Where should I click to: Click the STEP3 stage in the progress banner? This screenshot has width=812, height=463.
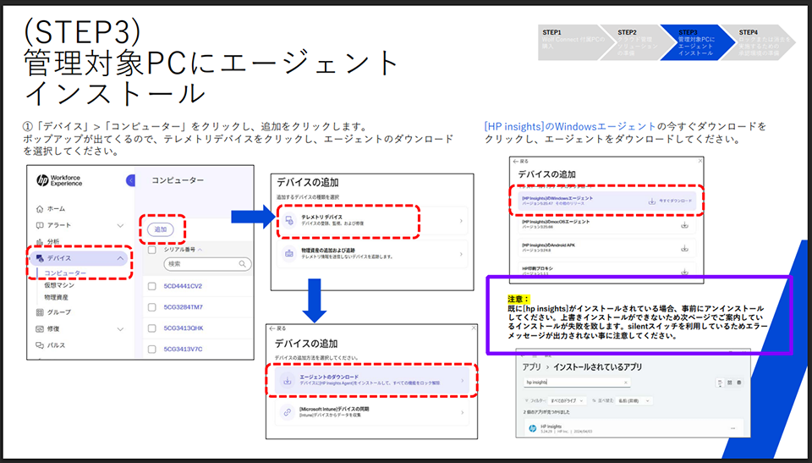tap(697, 42)
